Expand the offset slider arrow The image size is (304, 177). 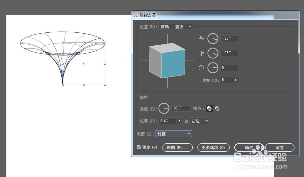coord(179,121)
